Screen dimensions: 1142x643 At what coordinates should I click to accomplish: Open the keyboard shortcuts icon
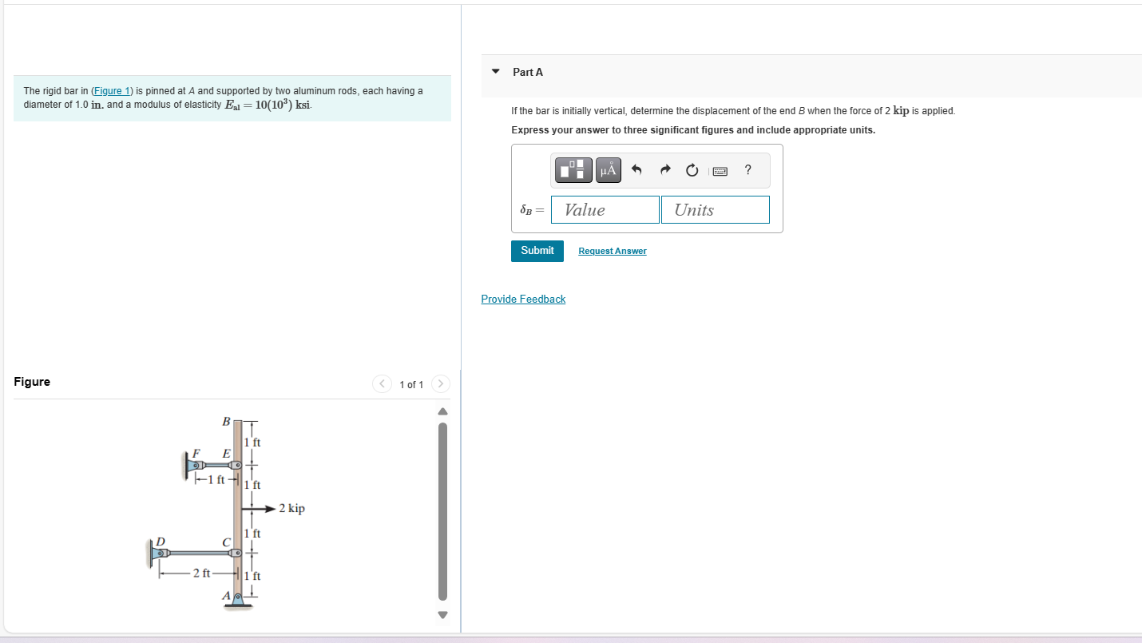pyautogui.click(x=720, y=170)
